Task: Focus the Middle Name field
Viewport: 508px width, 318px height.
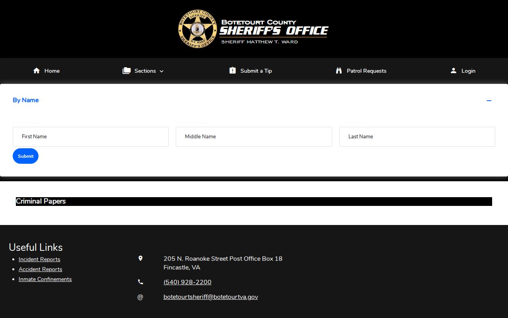Action: 254,137
